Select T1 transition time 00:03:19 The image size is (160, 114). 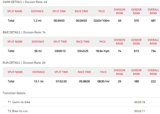click(x=140, y=102)
